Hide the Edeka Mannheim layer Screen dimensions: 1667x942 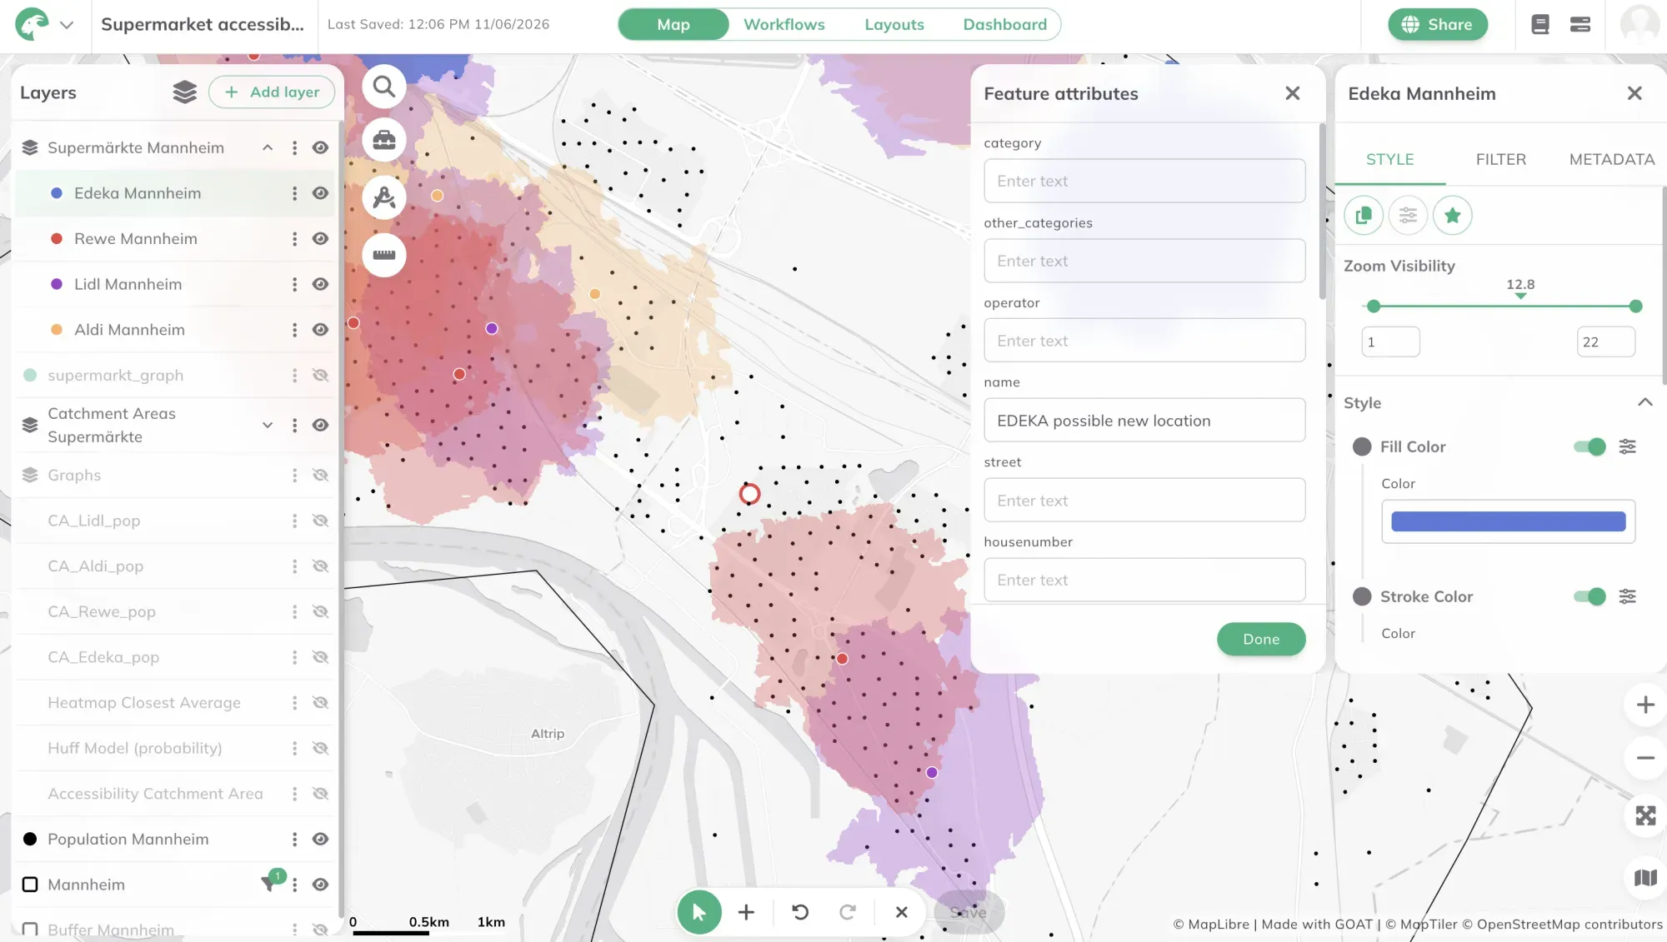coord(320,193)
